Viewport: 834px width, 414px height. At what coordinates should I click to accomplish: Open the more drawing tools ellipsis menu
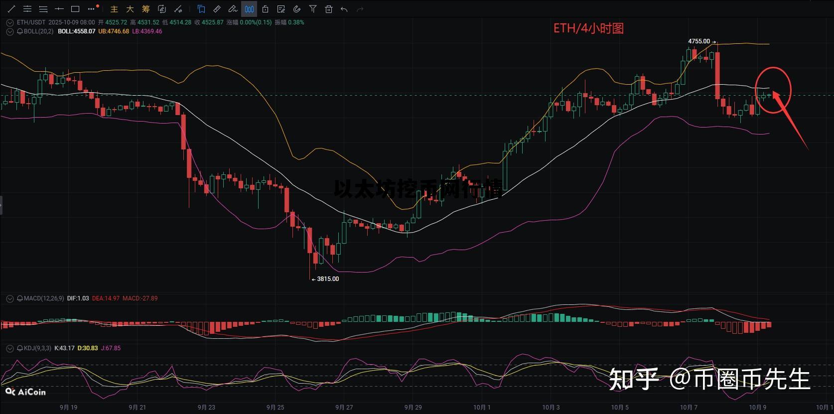[91, 9]
